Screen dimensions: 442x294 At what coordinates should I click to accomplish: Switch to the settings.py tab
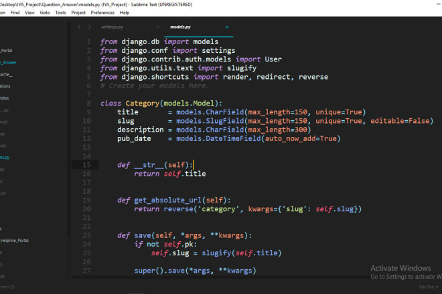113,27
